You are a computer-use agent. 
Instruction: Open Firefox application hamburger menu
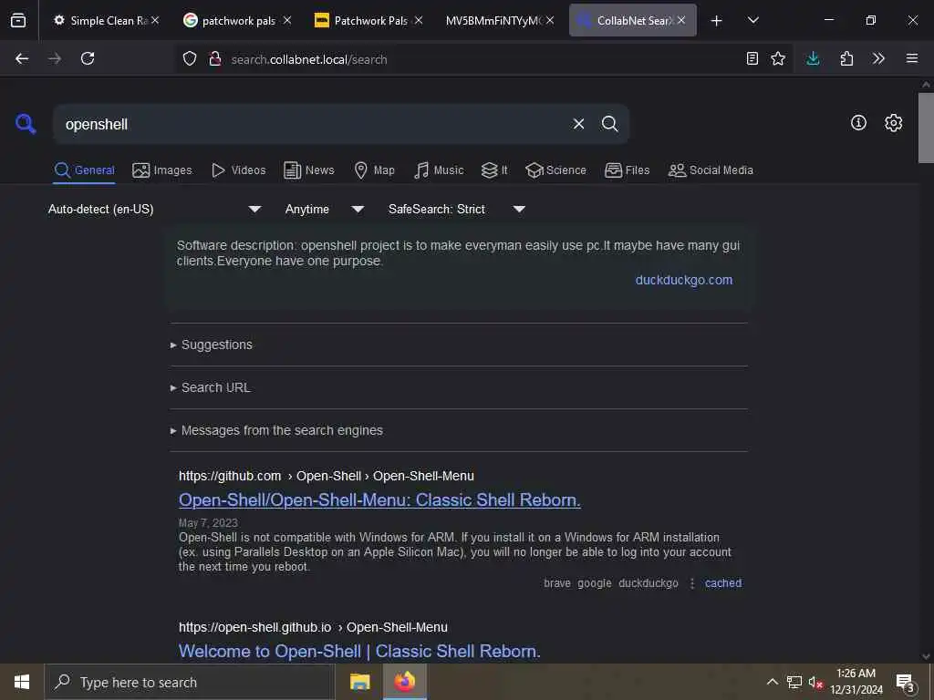click(912, 58)
